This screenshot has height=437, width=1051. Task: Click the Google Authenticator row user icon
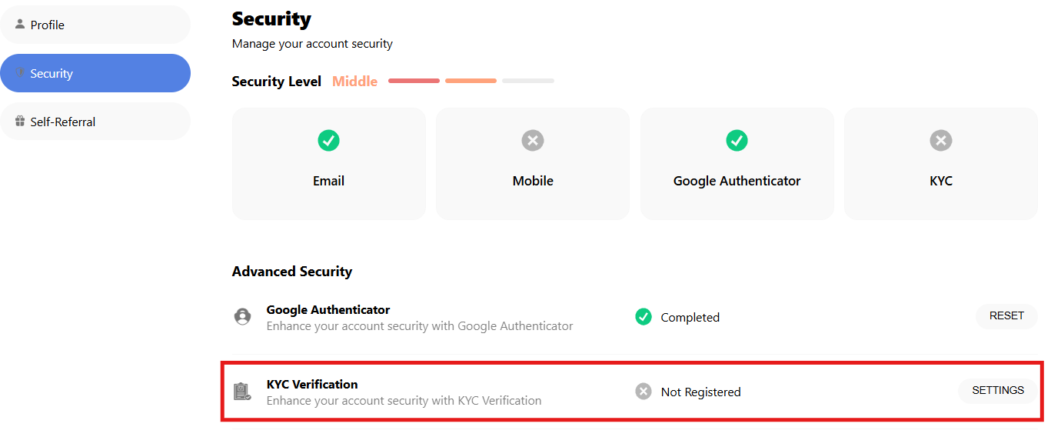242,316
